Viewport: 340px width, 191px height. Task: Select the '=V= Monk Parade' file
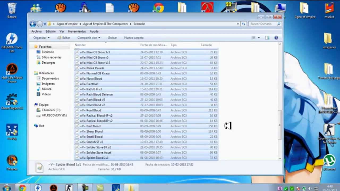[146, 68]
